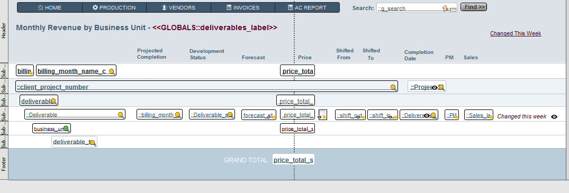Click the magnifier badge on billing_month_name_c field
Image resolution: width=569 pixels, height=193 pixels.
click(112, 71)
